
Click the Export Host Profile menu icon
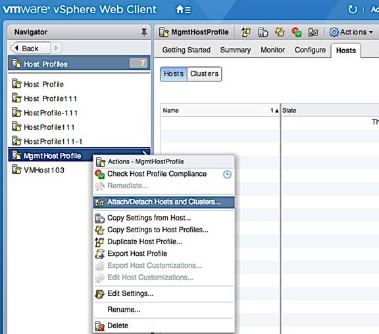99,253
